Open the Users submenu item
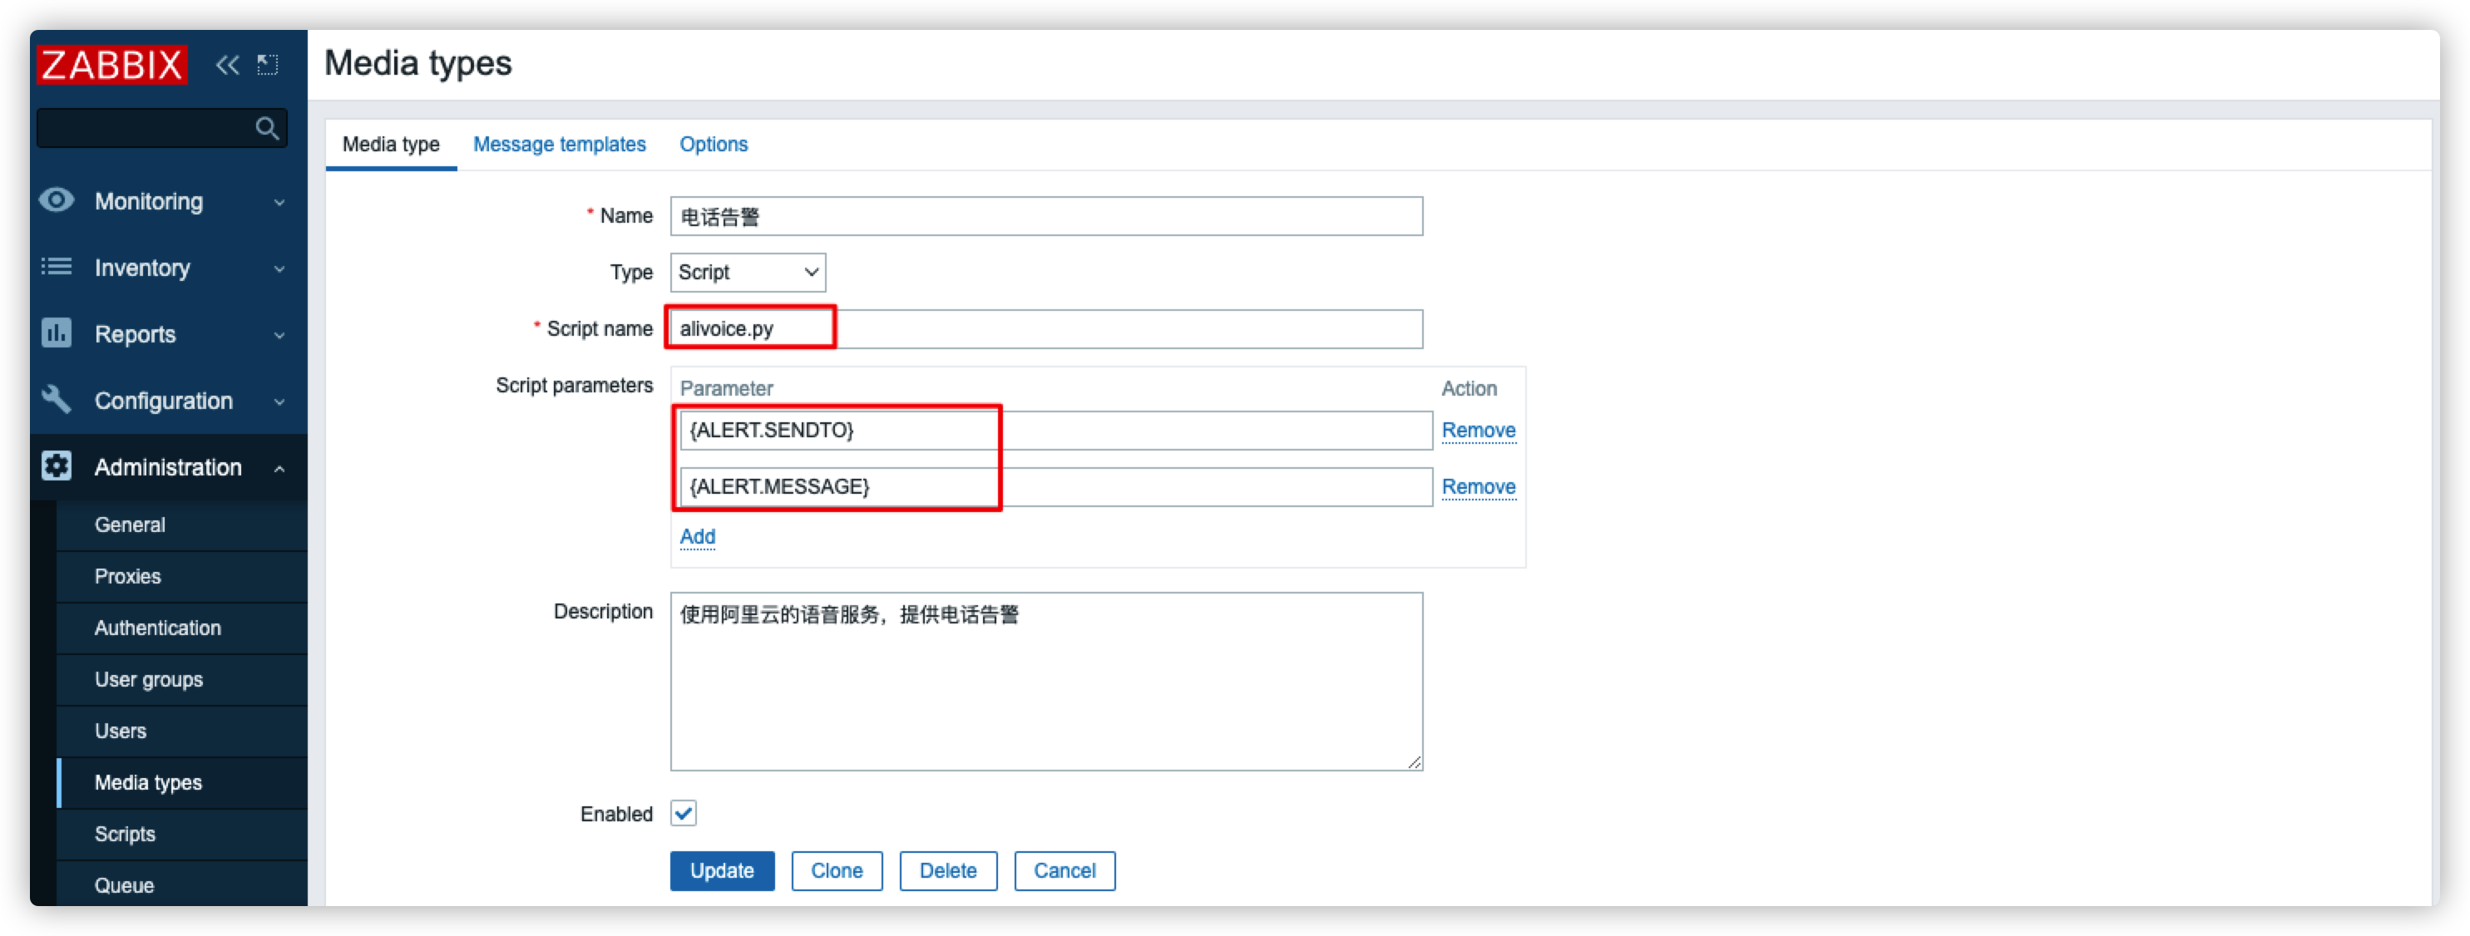 pos(121,731)
